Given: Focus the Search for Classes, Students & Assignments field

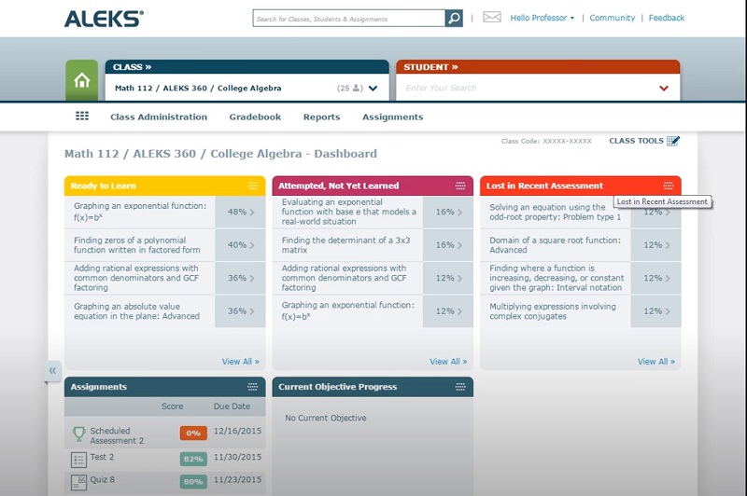Looking at the screenshot, I should [348, 18].
